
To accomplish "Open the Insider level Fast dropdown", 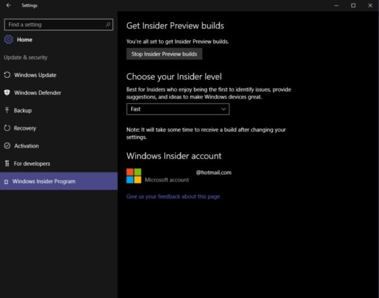I will tap(177, 109).
